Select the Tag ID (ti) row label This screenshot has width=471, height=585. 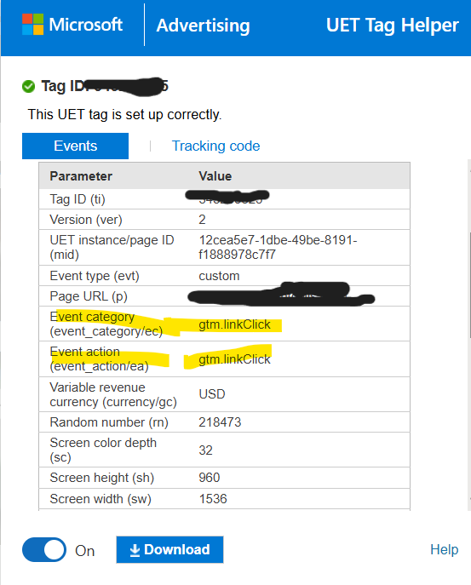(78, 199)
